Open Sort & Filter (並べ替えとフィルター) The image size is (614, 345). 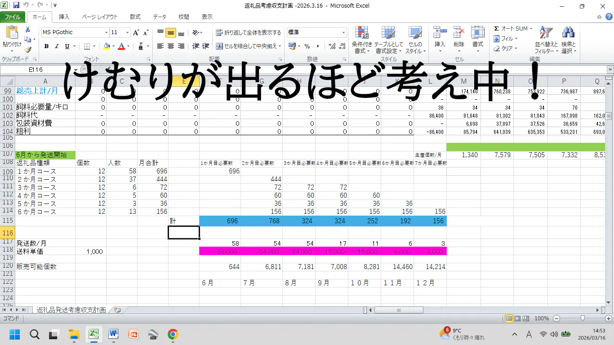546,40
